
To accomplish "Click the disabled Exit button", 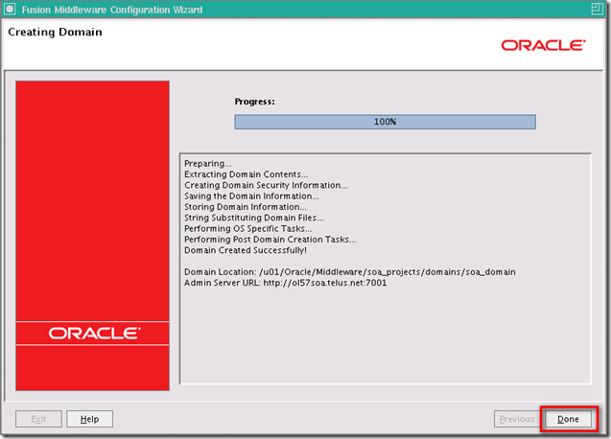I will tap(38, 419).
